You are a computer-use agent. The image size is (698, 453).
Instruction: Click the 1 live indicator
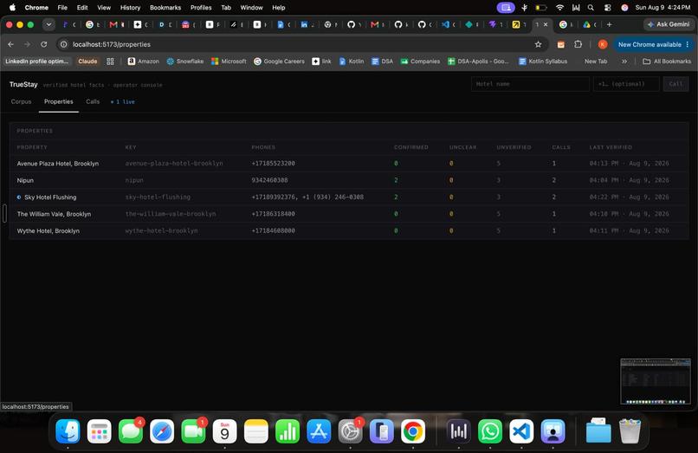pos(123,101)
